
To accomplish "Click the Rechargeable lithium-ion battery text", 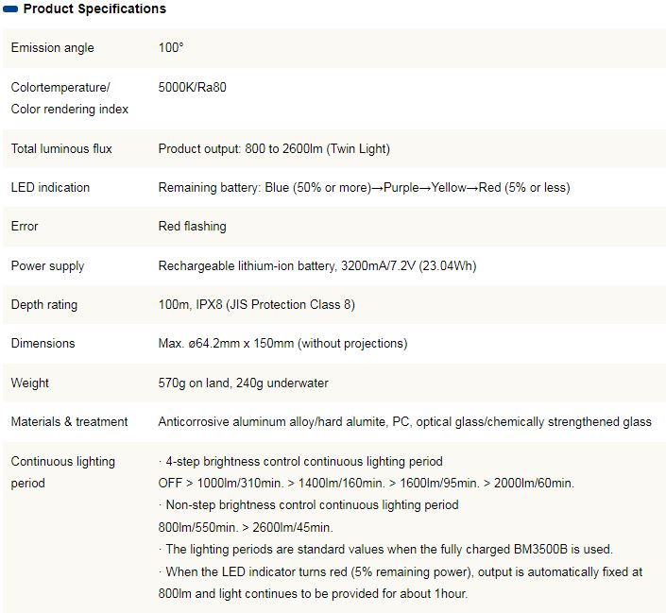I will tap(317, 265).
